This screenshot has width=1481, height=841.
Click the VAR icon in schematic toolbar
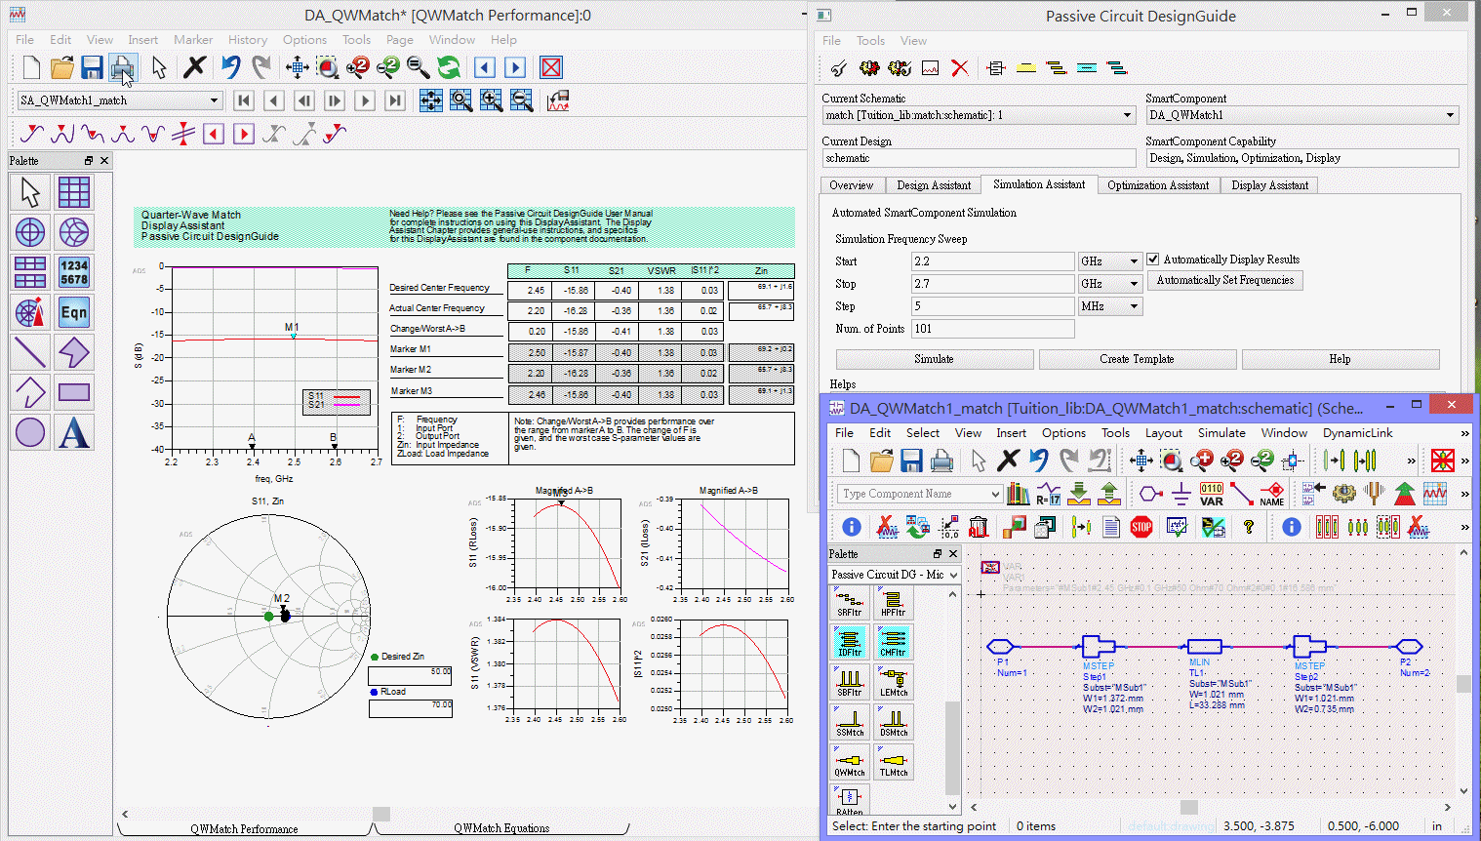tap(1212, 494)
